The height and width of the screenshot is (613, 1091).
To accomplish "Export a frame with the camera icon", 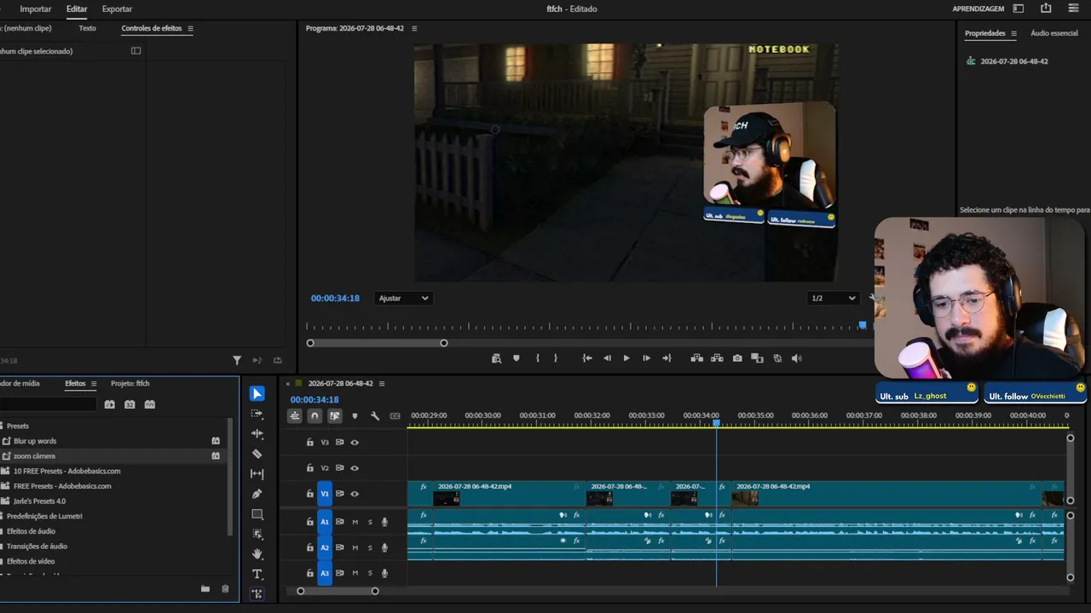I will (737, 358).
